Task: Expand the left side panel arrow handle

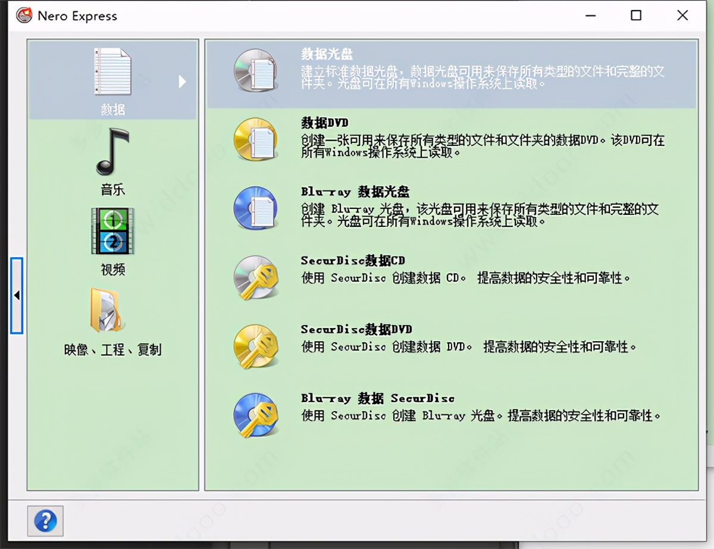Action: 17,295
